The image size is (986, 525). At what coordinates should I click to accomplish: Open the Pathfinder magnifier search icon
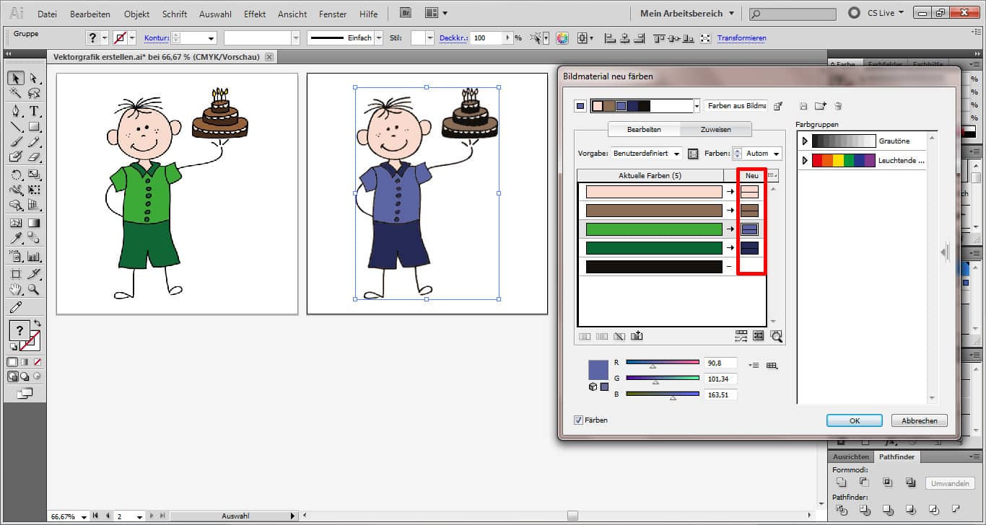click(x=777, y=337)
